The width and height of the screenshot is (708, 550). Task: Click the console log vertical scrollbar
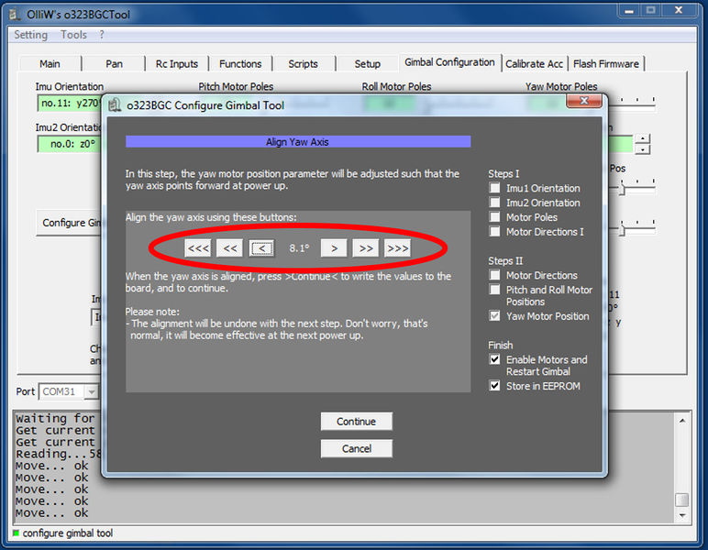[x=681, y=467]
